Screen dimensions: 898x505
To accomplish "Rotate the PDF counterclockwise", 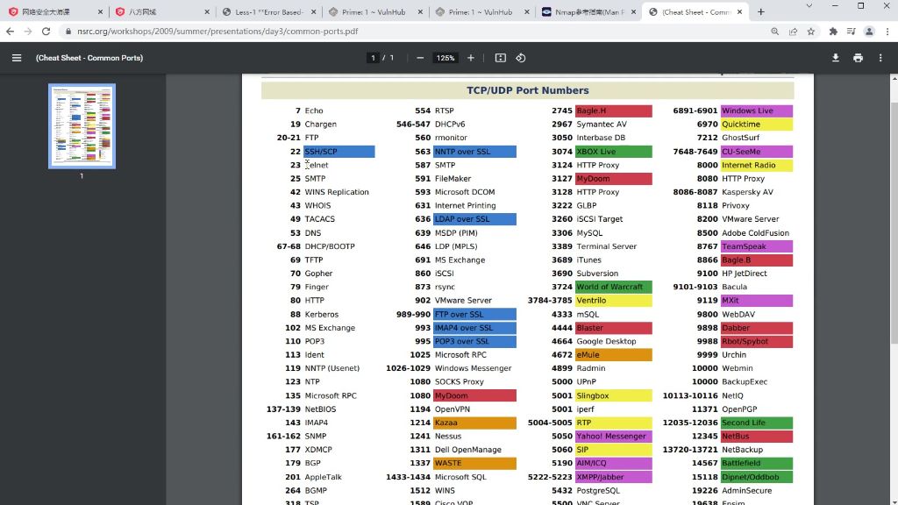I will click(521, 58).
